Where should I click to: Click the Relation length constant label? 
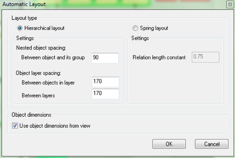[x=159, y=57]
